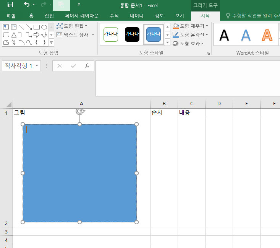
Task: Open the 도형 편집 dropdown
Action: (72, 26)
